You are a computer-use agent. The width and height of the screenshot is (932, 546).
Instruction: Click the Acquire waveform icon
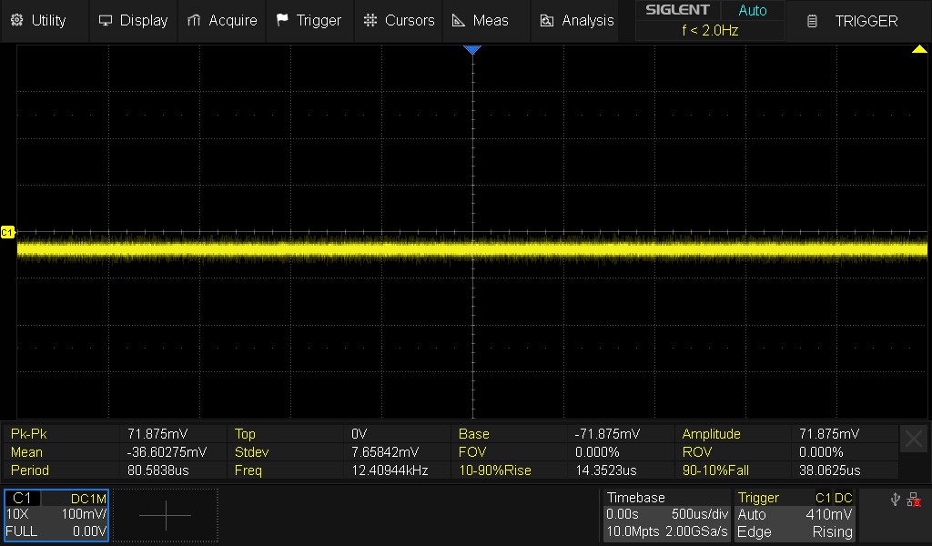coord(193,20)
